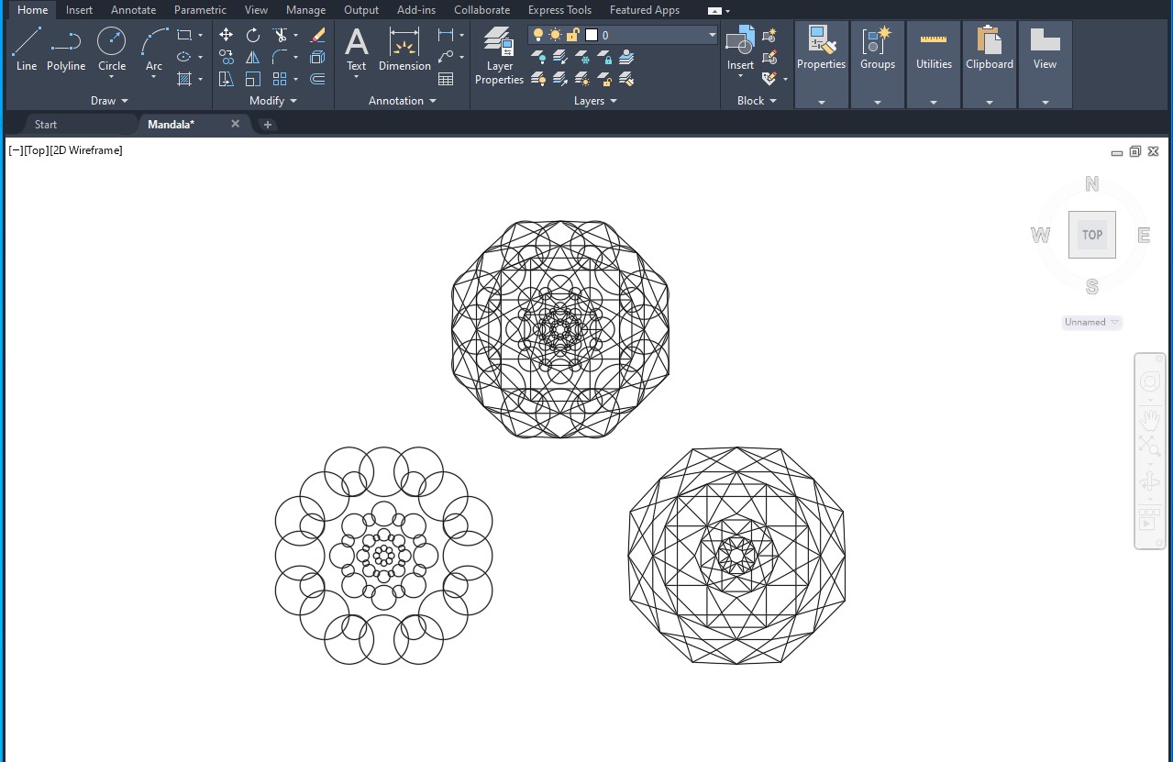Screen dimensions: 1173x762
Task: Toggle layer 0 on/off lightbulb
Action: coord(538,35)
